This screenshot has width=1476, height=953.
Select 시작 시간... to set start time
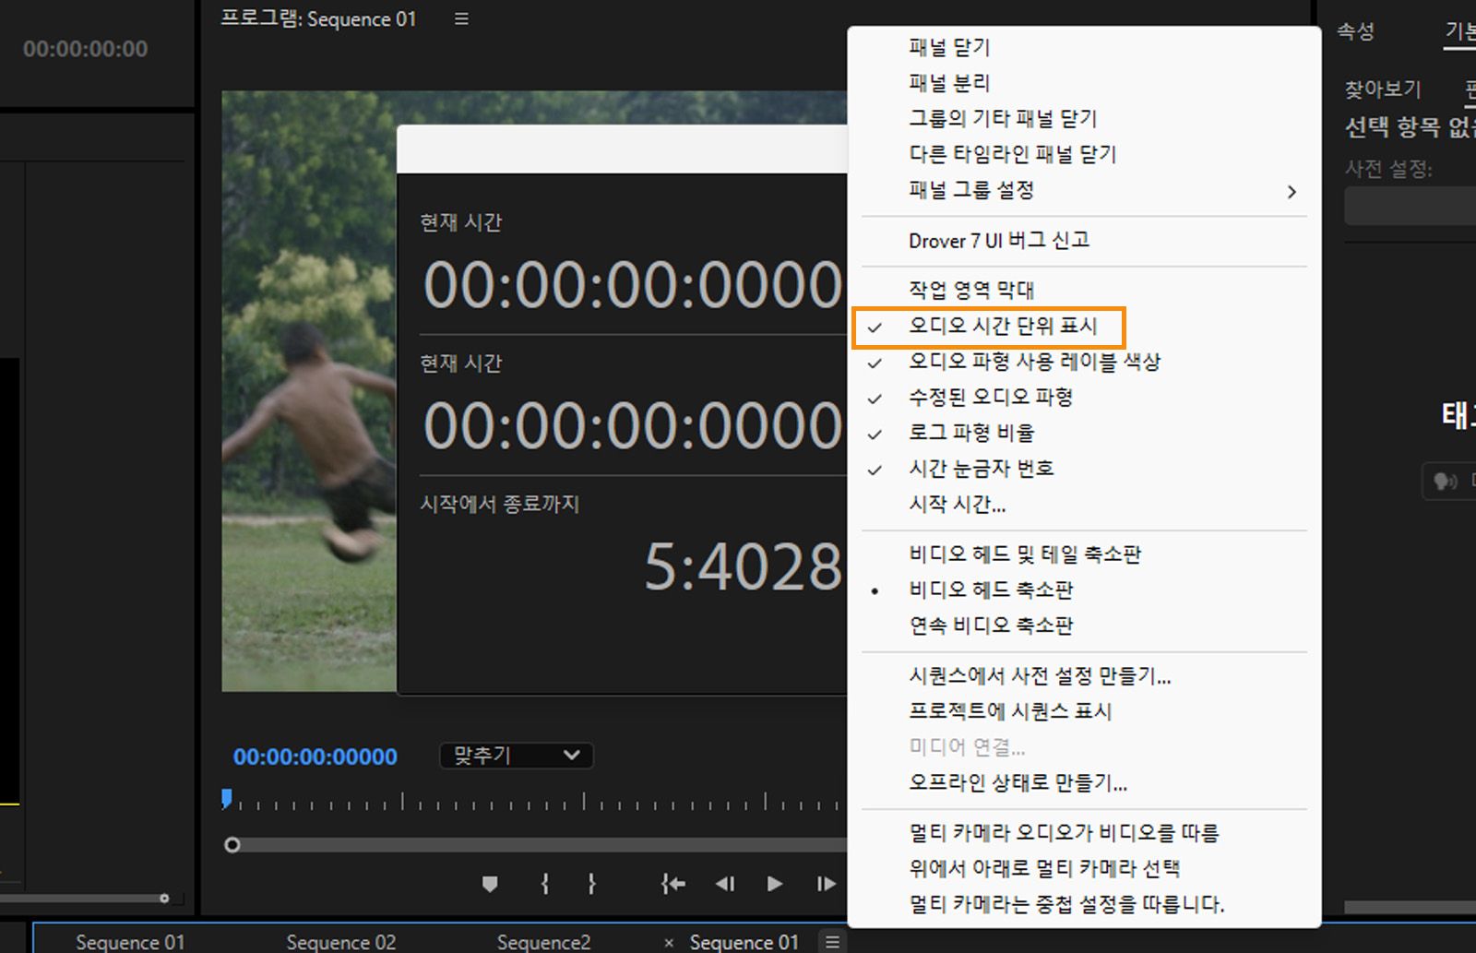click(x=955, y=505)
